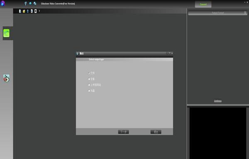Click the green Convert button
The width and height of the screenshot is (249, 159).
coord(203,4)
